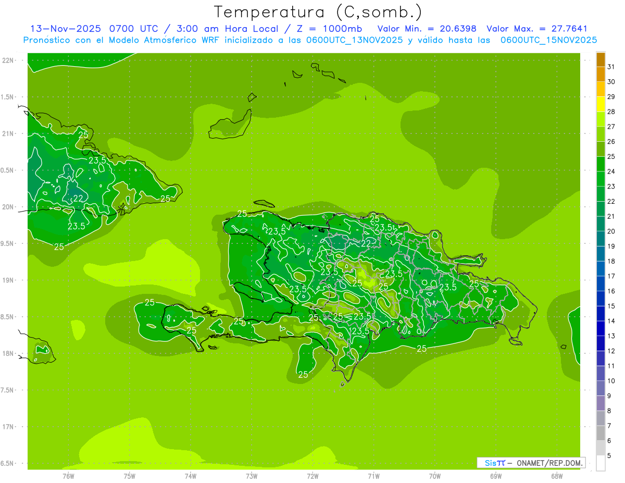Click the '69W' longitude axis label
The image size is (625, 483).
click(x=496, y=476)
